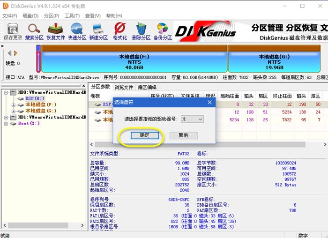Screen dimensions: 328x238
Task: Open the 查看(V) menu
Action: (x=93, y=16)
